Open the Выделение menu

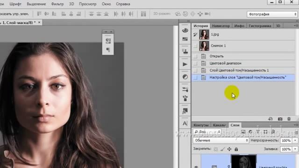click(x=36, y=4)
